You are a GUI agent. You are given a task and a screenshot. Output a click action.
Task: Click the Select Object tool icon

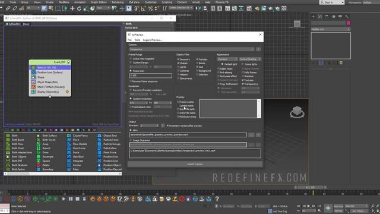44,8
